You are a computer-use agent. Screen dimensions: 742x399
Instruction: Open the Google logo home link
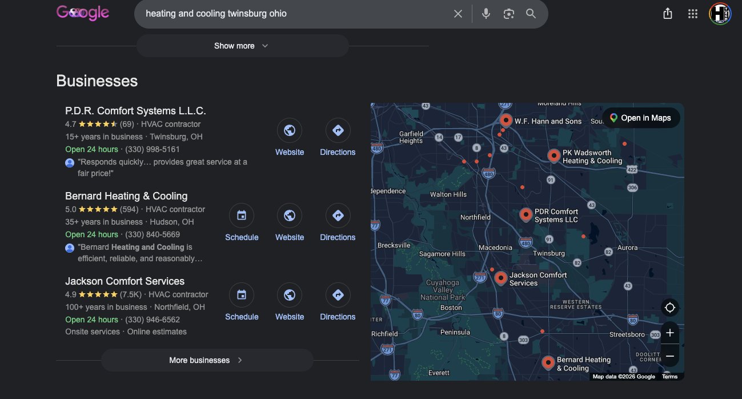point(83,13)
